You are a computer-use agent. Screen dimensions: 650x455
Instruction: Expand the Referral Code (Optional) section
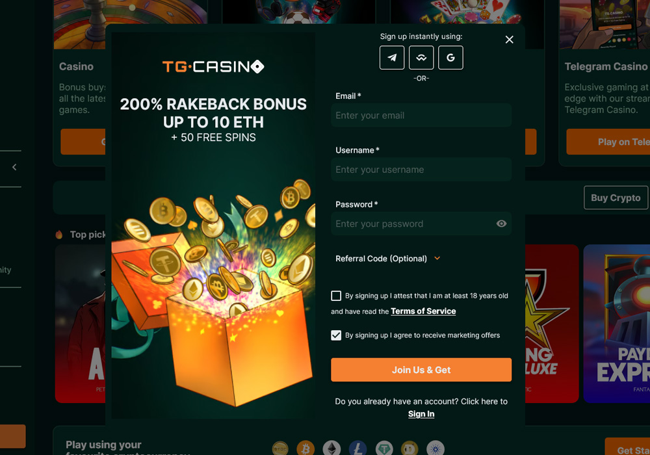coord(388,259)
